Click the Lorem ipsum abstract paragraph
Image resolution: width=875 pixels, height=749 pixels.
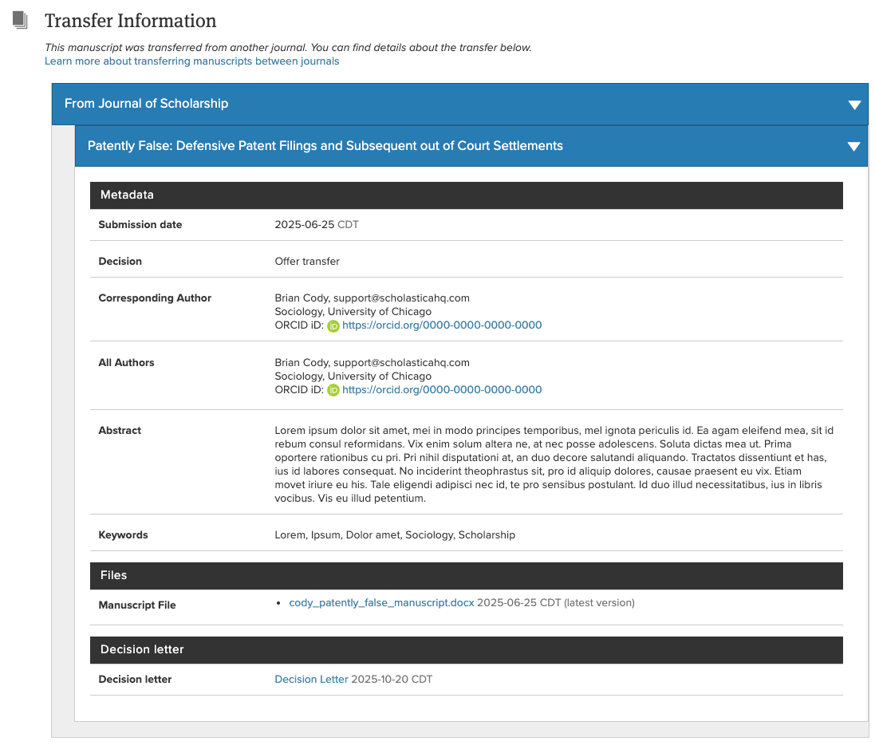554,464
